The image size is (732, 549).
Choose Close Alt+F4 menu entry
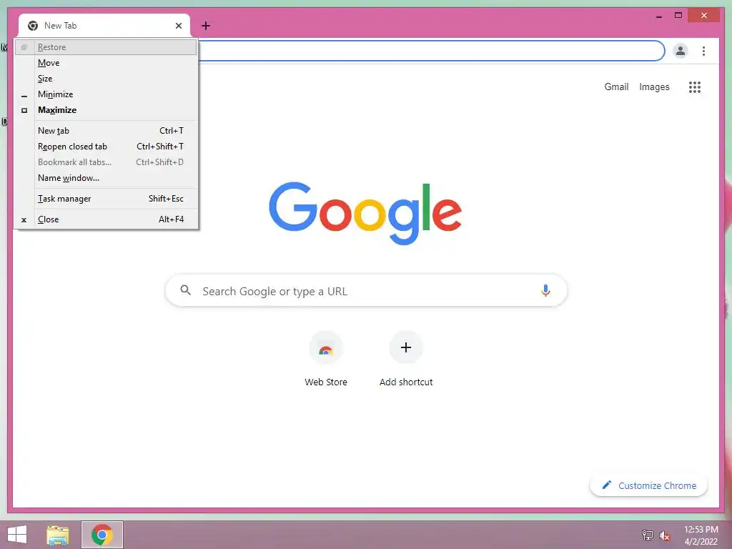(x=106, y=219)
